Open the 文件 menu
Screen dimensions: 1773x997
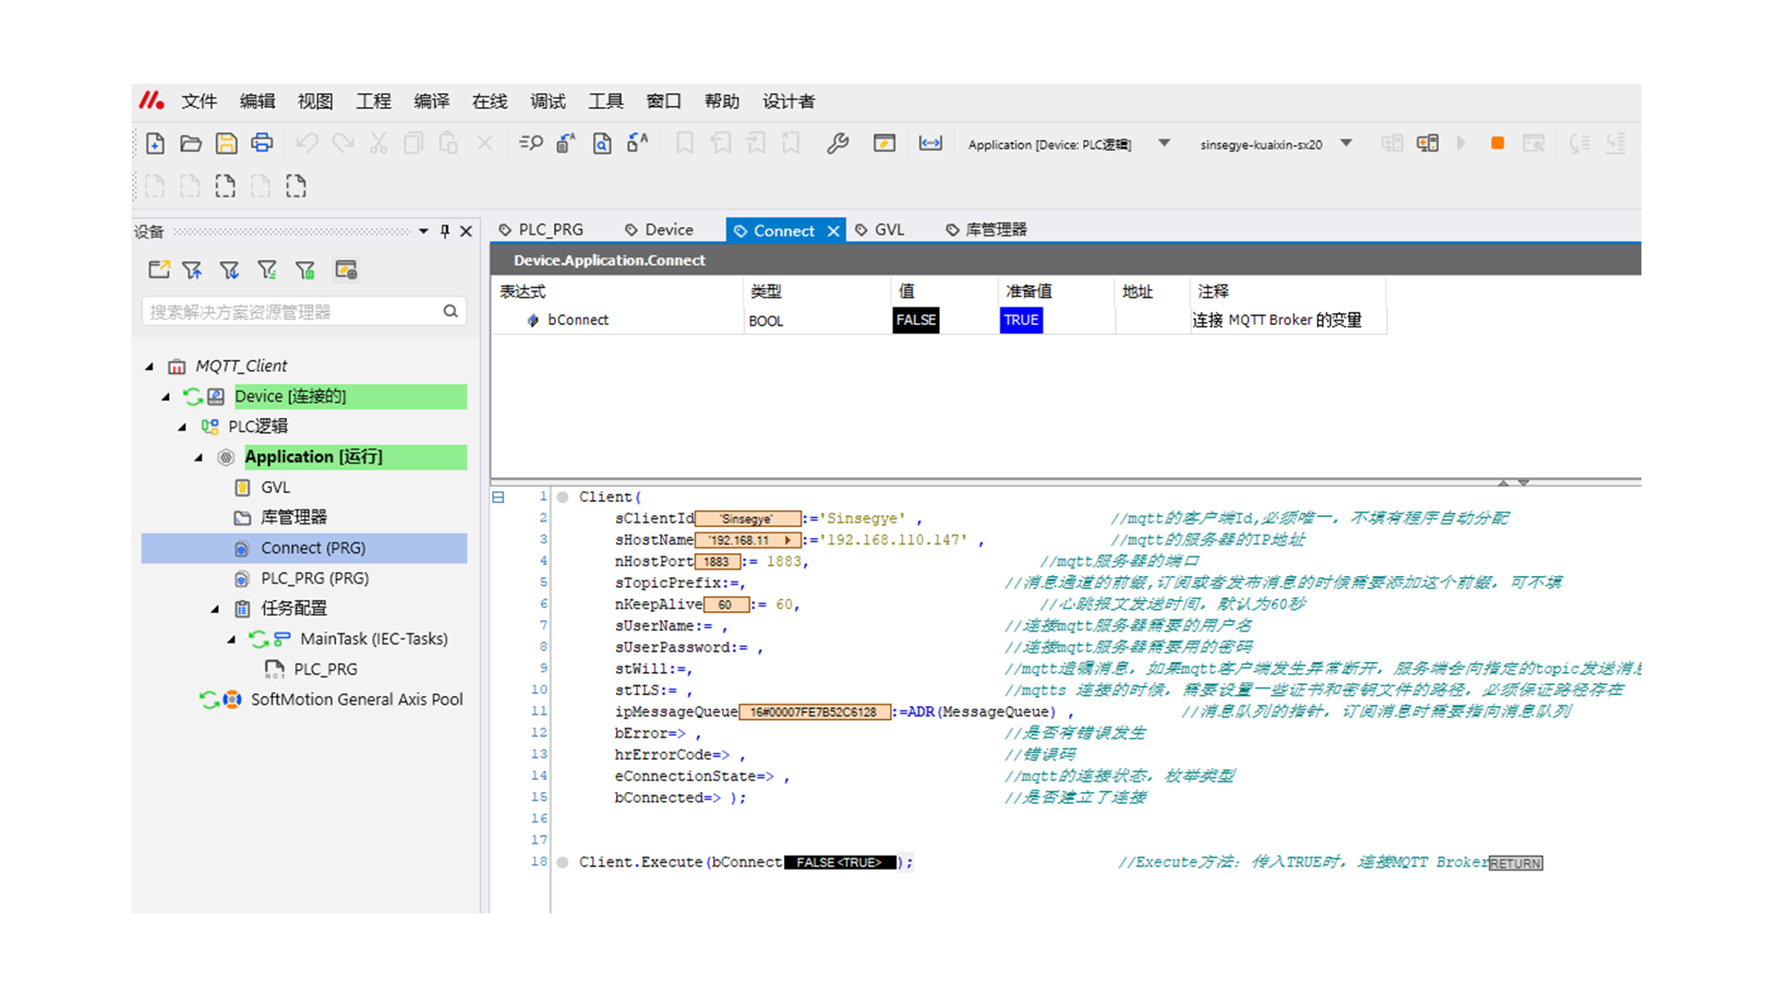point(199,101)
